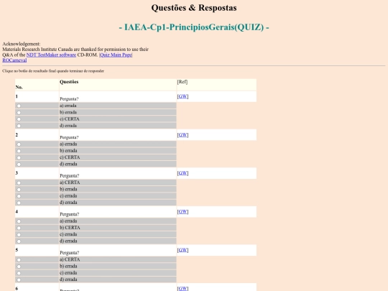388x291 pixels.
Task: Go to Quiz Main Page link
Action: [x=116, y=55]
